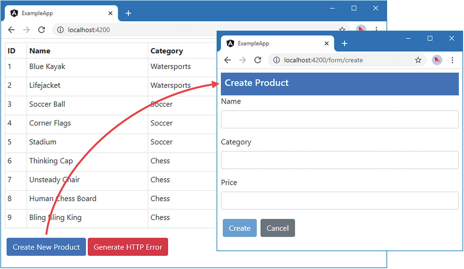Bookmark the form/create page with the star icon
The height and width of the screenshot is (269, 464).
click(x=418, y=60)
